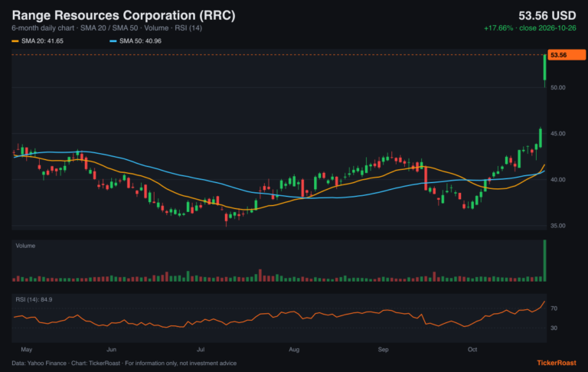Click the RSI 70 level label
The width and height of the screenshot is (588, 372).
tap(554, 308)
